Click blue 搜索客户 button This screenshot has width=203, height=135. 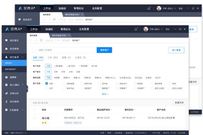coord(104,50)
